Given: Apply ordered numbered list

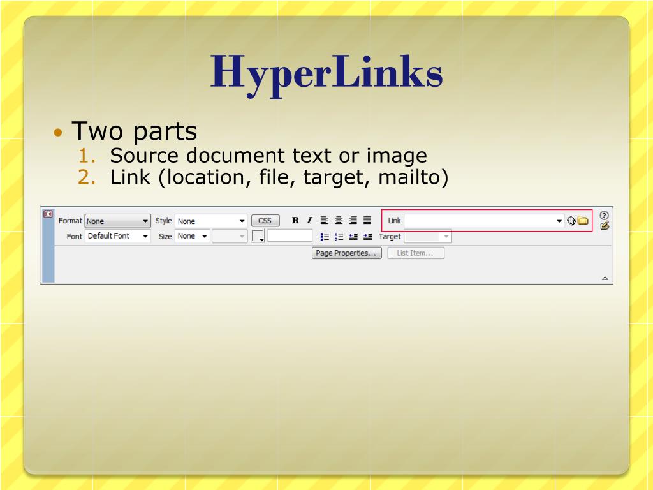Looking at the screenshot, I should point(339,237).
